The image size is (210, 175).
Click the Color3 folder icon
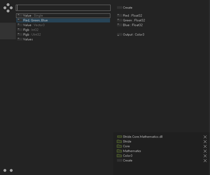click(119, 156)
